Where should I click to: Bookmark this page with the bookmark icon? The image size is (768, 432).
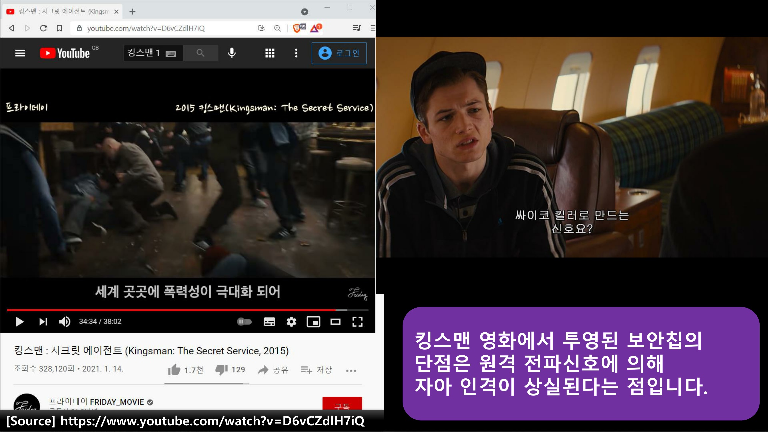[59, 28]
